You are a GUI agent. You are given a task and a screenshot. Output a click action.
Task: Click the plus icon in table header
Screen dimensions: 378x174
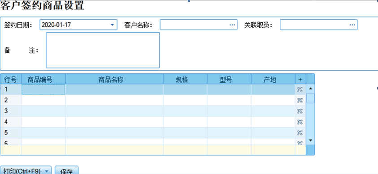point(300,79)
